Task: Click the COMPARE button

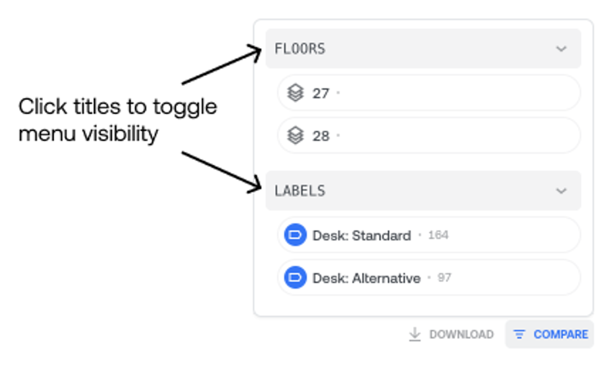Action: click(550, 334)
